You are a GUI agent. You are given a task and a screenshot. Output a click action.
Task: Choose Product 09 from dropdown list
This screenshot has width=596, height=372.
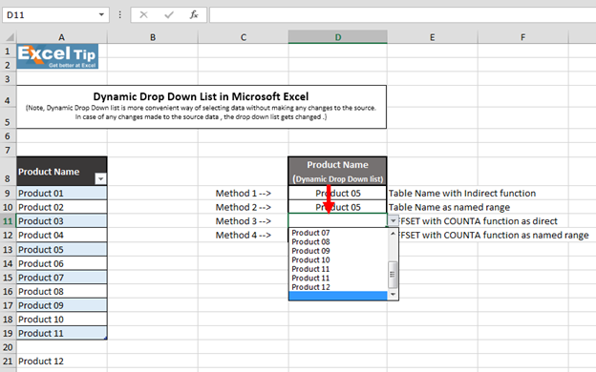coord(338,251)
